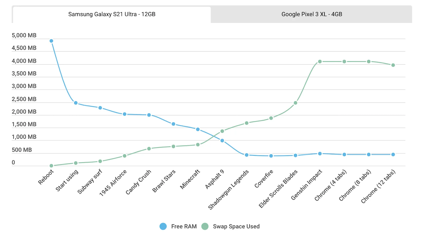Switch to Samsung Galaxy S21 Ultra tab
Screen dimensions: 422x234
point(112,14)
